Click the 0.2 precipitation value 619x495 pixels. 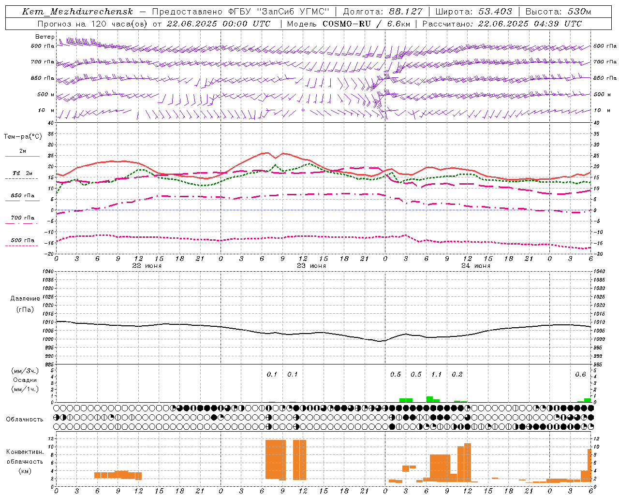coord(457,374)
